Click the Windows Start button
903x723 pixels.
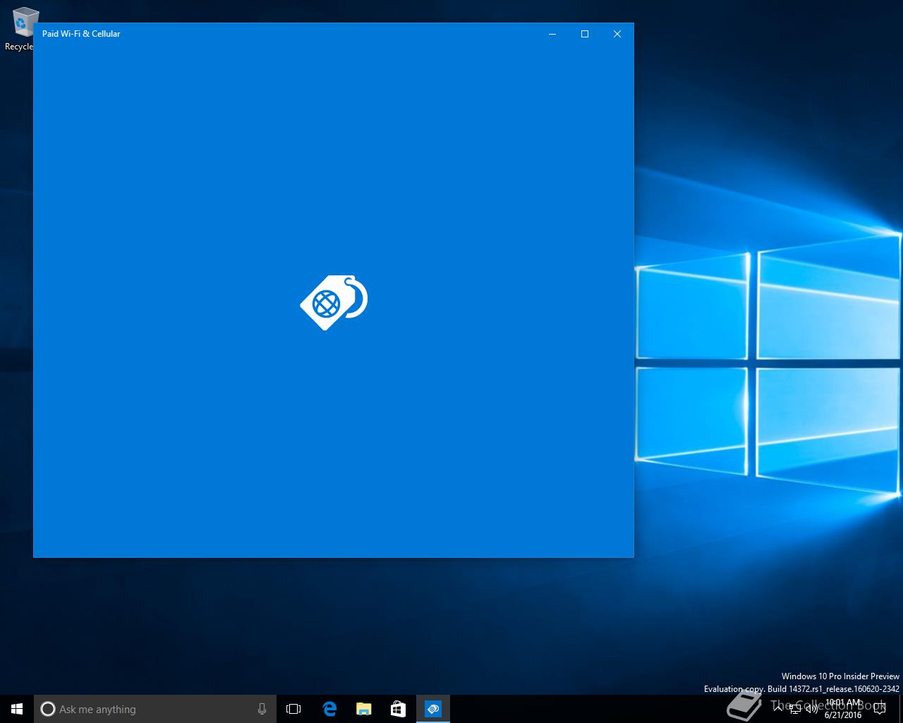click(x=17, y=709)
